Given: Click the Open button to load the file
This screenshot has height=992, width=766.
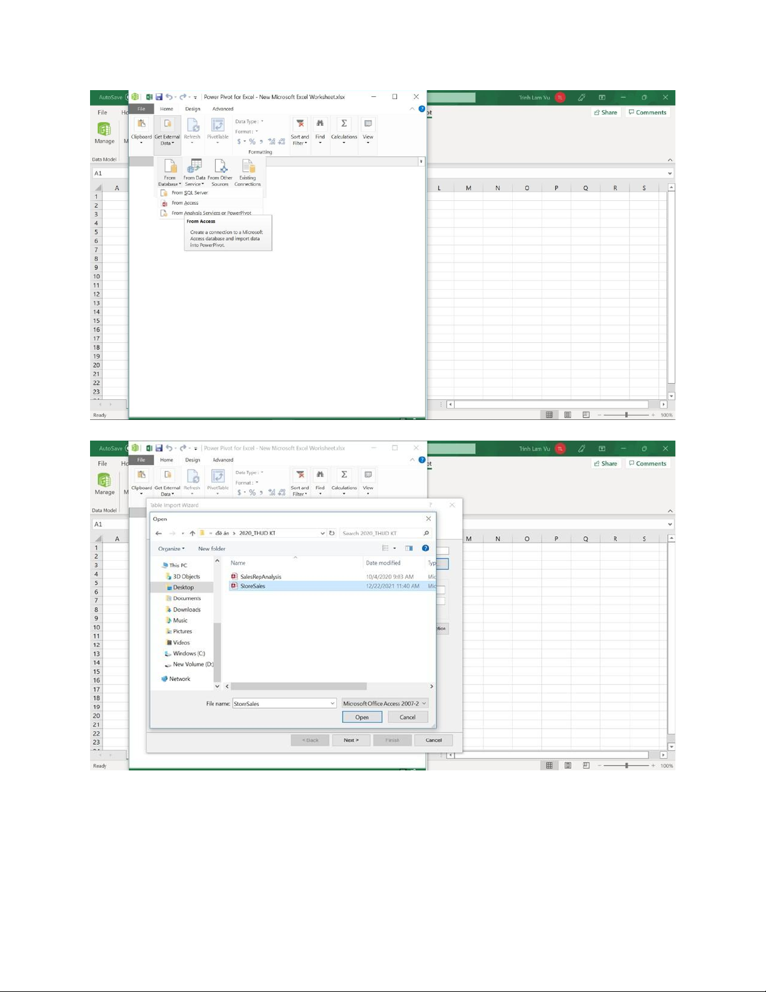Looking at the screenshot, I should [362, 717].
